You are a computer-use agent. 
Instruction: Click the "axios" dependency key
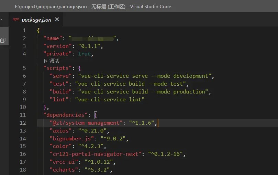(x=60, y=131)
